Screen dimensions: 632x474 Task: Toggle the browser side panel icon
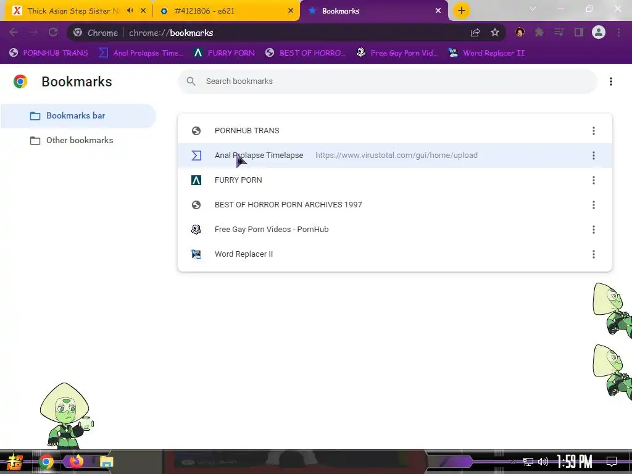click(579, 32)
